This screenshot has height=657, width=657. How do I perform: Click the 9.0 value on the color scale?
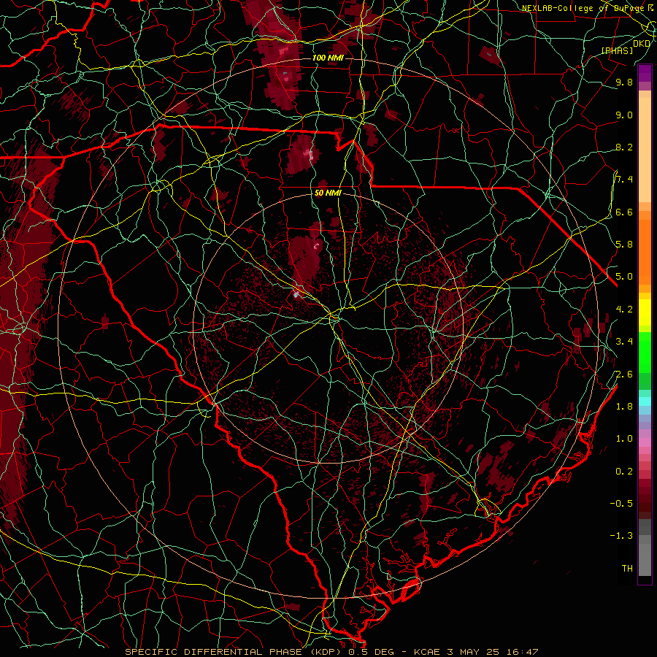coord(624,115)
